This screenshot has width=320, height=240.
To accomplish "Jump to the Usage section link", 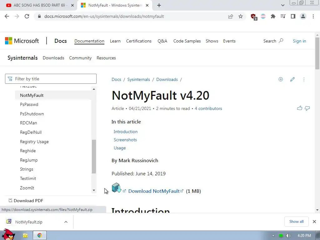I will point(120,148).
